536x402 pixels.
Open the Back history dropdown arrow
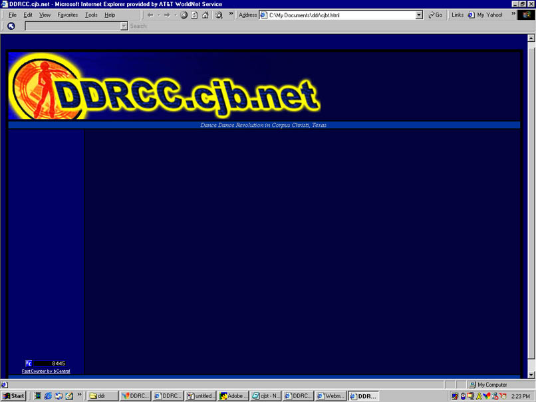click(x=159, y=15)
